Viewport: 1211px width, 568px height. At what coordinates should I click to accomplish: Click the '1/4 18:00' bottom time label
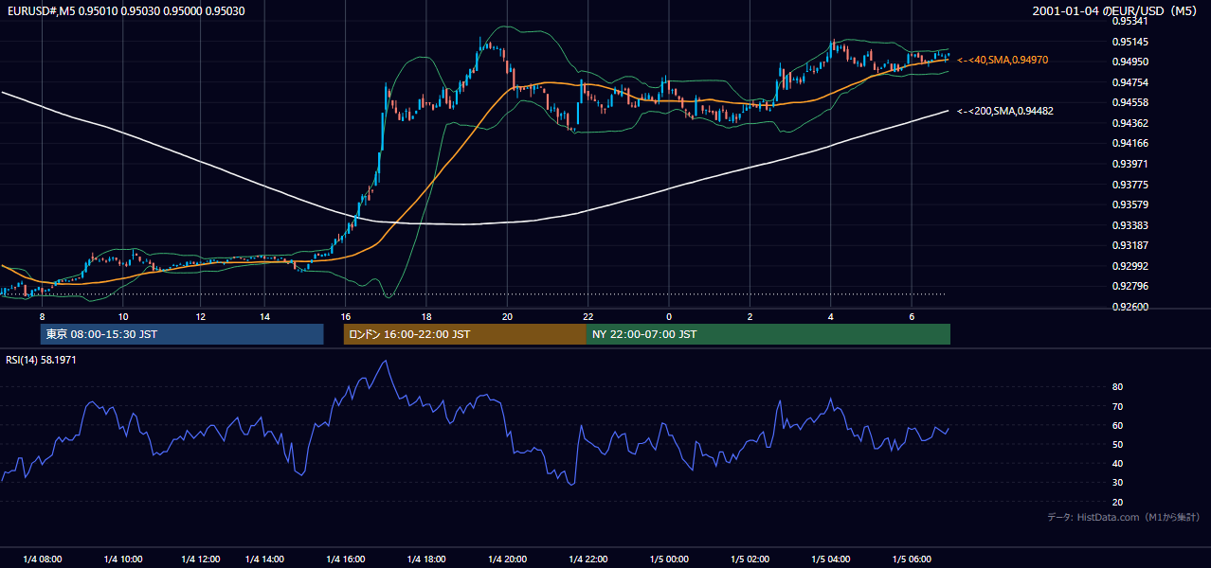(426, 559)
